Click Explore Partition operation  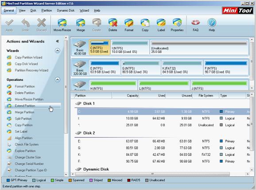pyautogui.click(x=25, y=151)
